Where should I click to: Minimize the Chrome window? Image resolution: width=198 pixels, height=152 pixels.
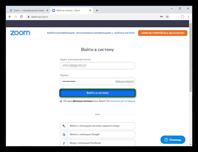[172, 9]
